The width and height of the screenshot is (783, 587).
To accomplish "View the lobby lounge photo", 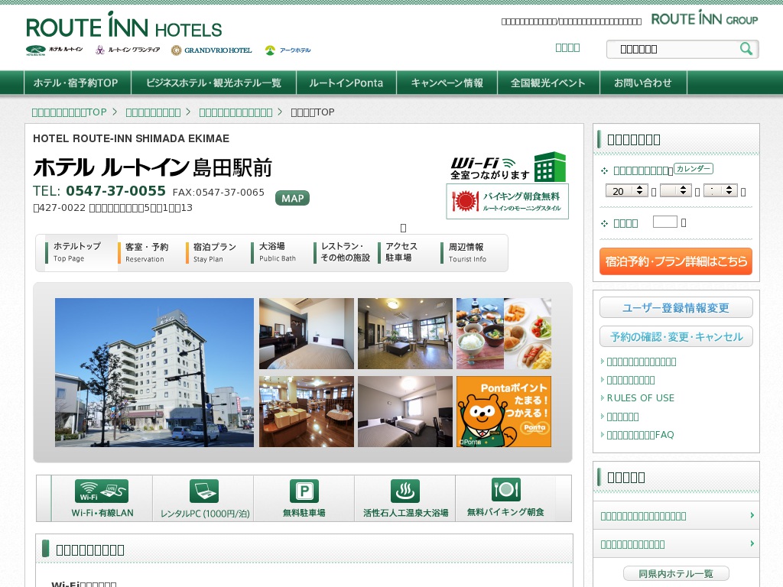I will 405,333.
